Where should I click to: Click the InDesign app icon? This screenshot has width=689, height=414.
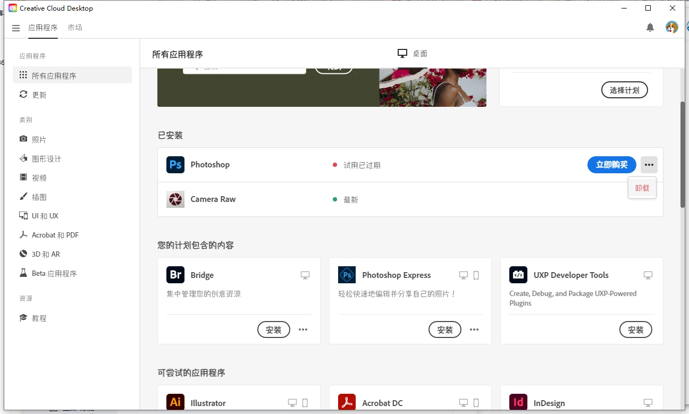pyautogui.click(x=518, y=402)
